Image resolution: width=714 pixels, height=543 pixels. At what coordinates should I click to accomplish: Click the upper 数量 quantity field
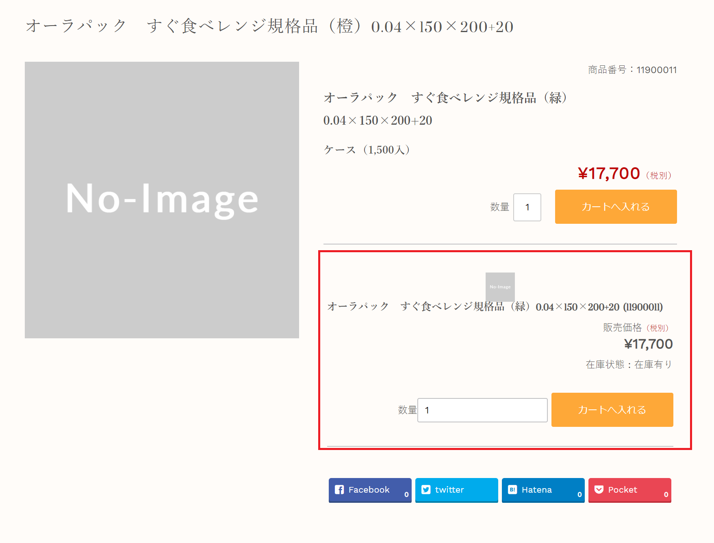(527, 207)
